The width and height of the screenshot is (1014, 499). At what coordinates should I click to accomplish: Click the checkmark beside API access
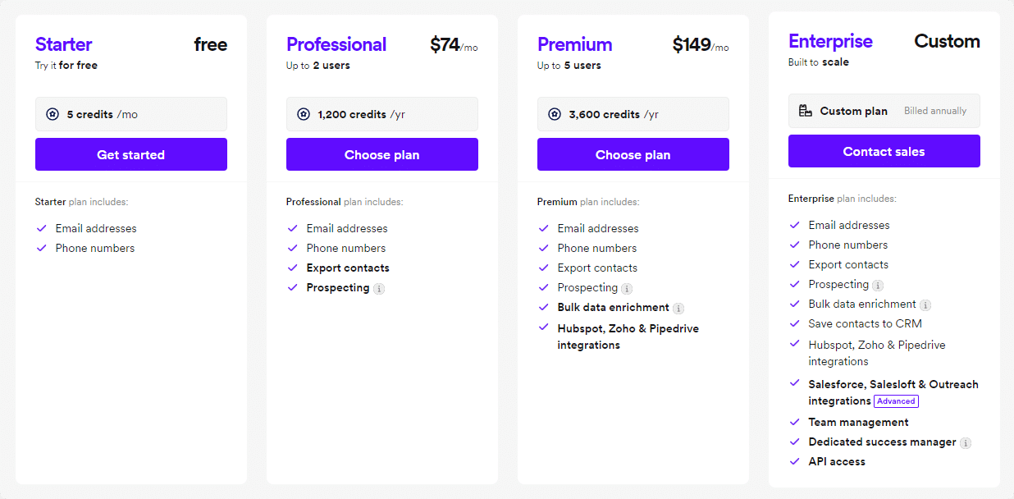[794, 461]
